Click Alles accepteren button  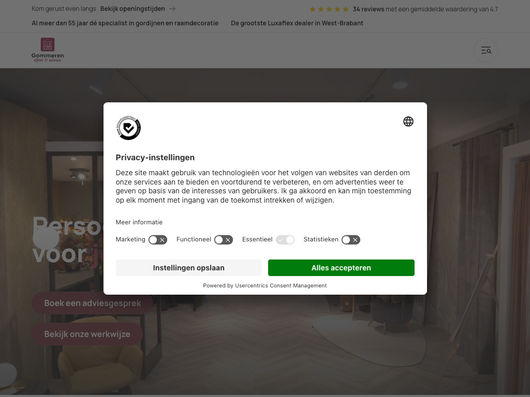tap(341, 268)
